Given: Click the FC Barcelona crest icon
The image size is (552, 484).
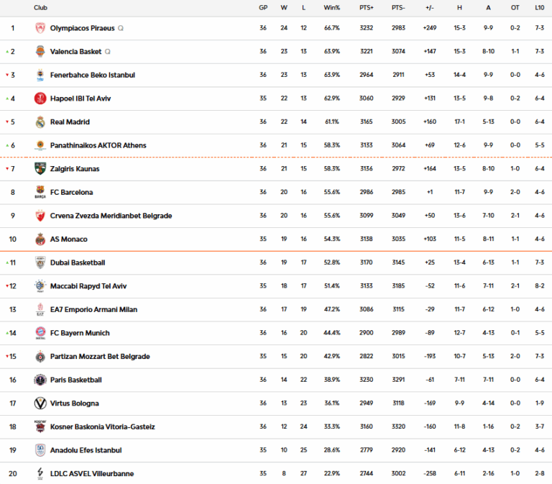Looking at the screenshot, I should [x=40, y=192].
